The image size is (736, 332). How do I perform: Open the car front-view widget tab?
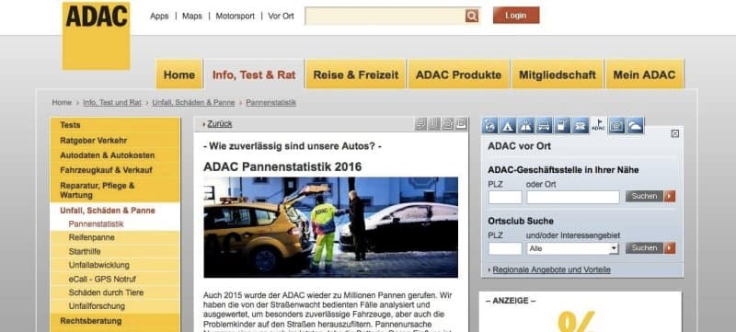pyautogui.click(x=544, y=126)
